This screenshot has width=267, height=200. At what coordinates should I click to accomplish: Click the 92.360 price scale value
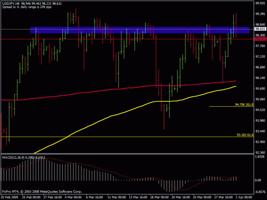[260, 153]
